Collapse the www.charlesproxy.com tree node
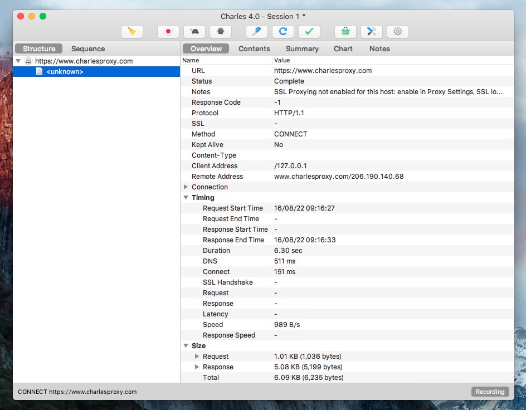Viewport: 526px width, 410px height. click(18, 61)
